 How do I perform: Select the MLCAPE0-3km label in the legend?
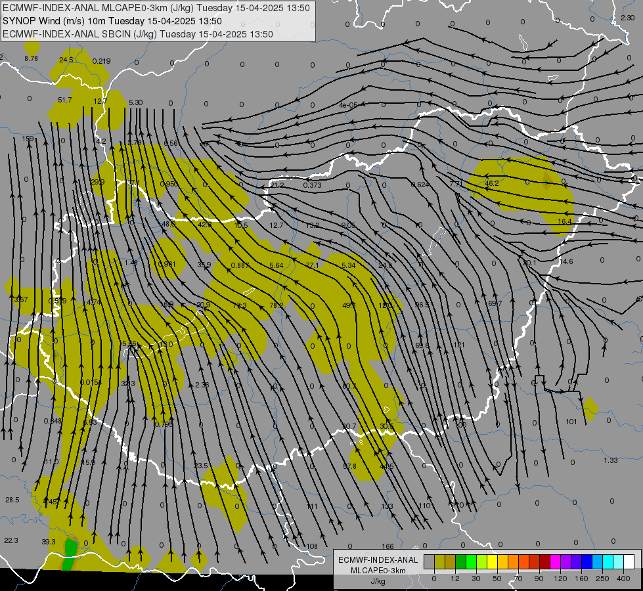[378, 571]
